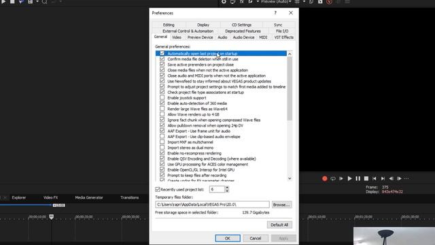Pause playback in the preview transport
This screenshot has width=435, height=245.
point(358,178)
